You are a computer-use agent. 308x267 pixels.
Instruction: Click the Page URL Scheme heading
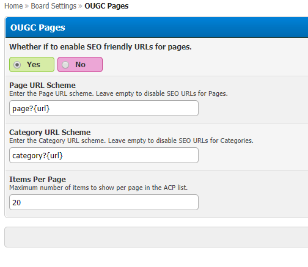[42, 86]
